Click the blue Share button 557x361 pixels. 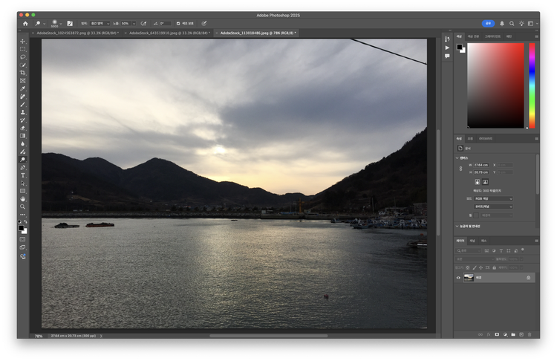pyautogui.click(x=488, y=24)
